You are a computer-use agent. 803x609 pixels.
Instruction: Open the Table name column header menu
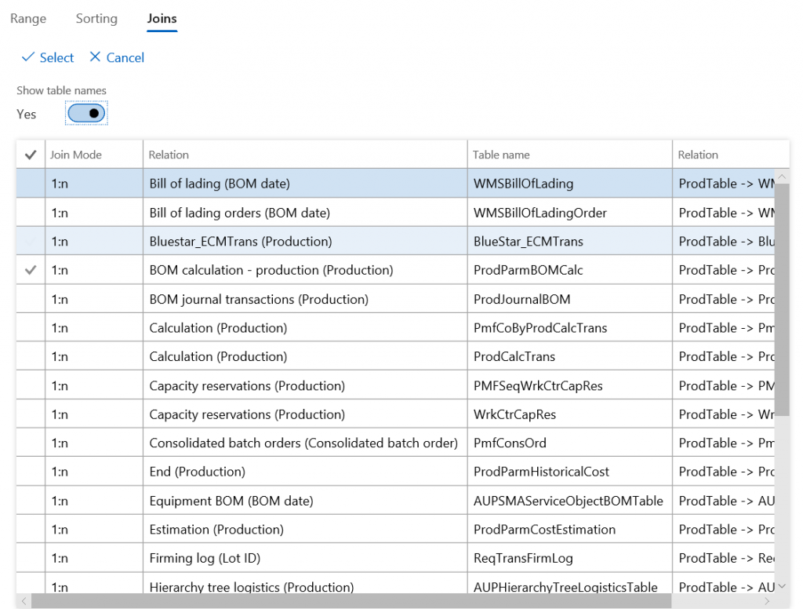[x=501, y=155]
